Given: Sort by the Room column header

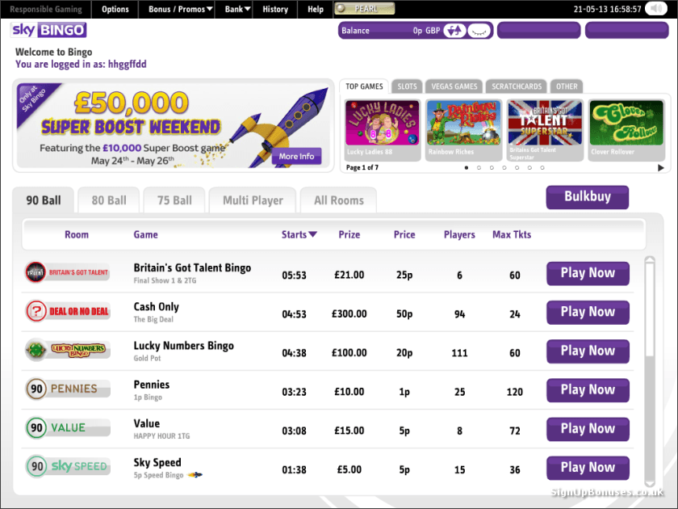Looking at the screenshot, I should [77, 234].
